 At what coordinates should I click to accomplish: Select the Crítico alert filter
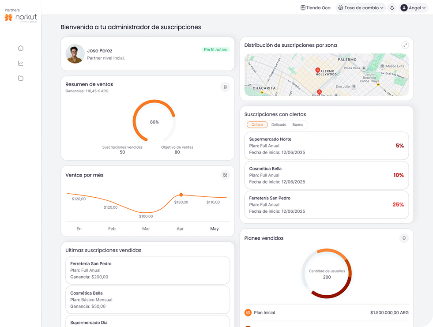click(x=257, y=125)
